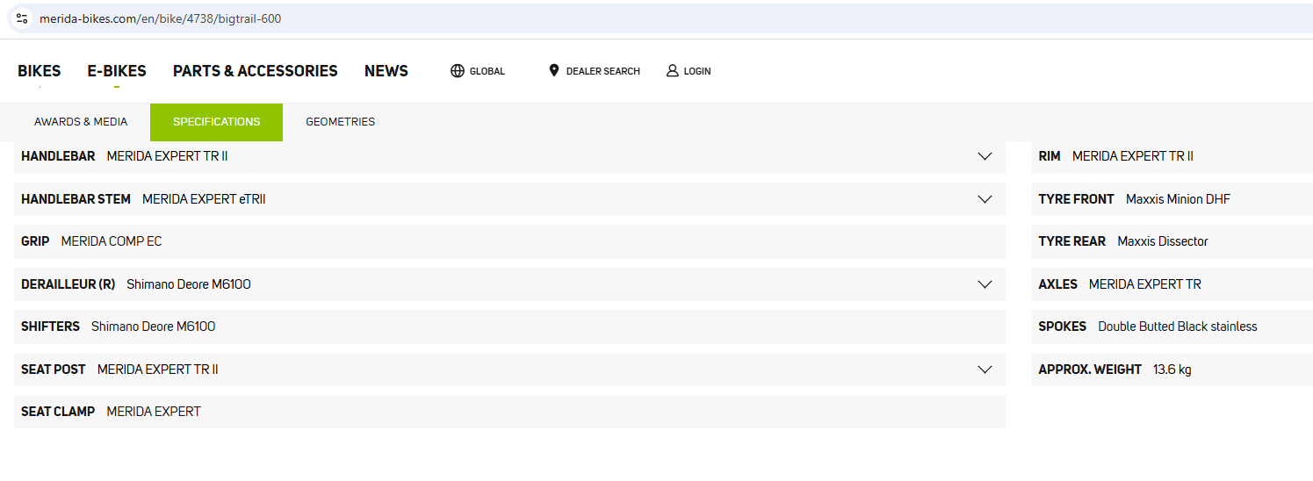The height and width of the screenshot is (481, 1313).
Task: Expand the HANDLEBAR STEM row chevron
Action: click(985, 199)
